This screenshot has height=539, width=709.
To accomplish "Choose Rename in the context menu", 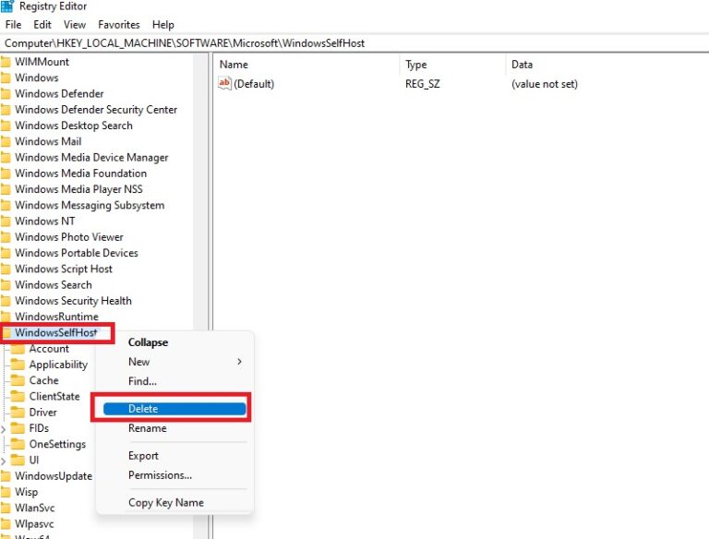I will point(148,428).
